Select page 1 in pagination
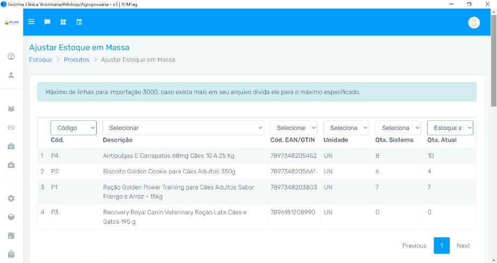Viewport: 497px width, 263px height. 441,245
